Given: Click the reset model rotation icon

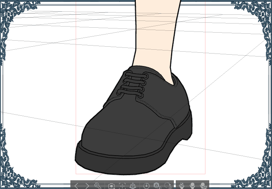Looking at the screenshot, I should pos(167,186).
